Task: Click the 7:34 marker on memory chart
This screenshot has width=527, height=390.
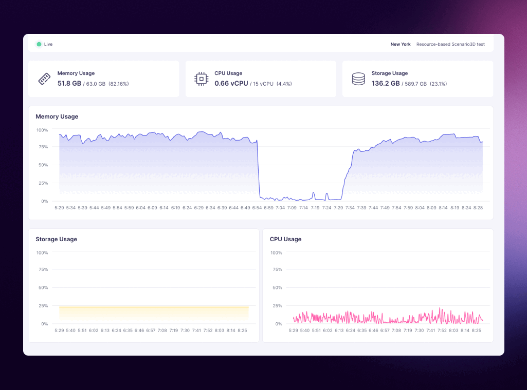Action: click(x=350, y=208)
